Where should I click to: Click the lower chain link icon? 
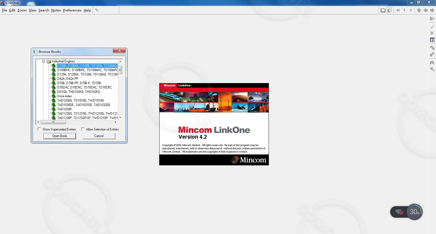[x=432, y=54]
